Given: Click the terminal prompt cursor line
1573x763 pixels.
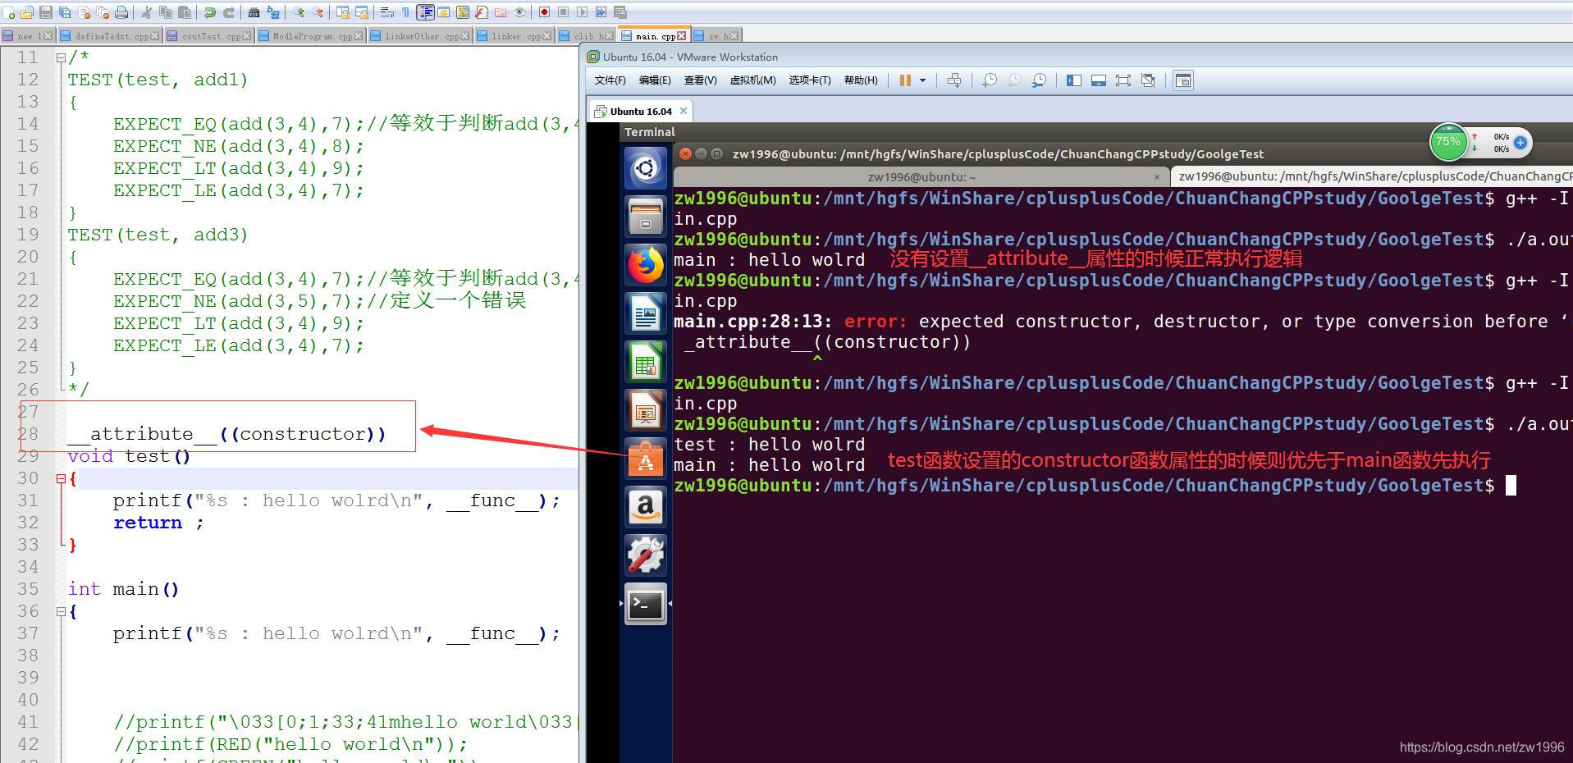Looking at the screenshot, I should [1095, 486].
